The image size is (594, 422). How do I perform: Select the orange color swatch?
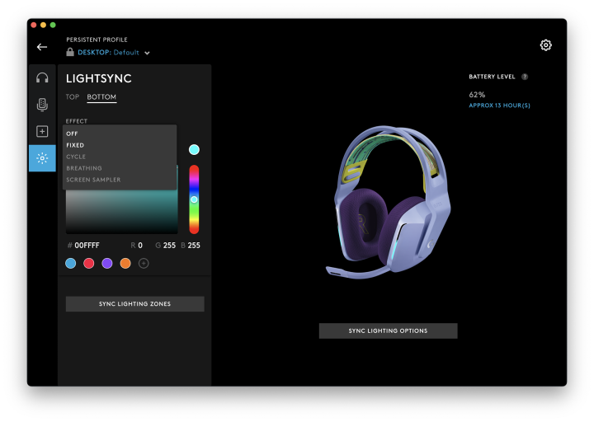(125, 263)
